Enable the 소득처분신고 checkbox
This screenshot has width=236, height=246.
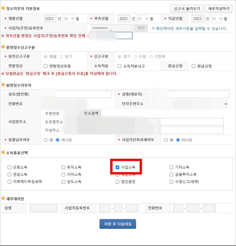point(119,66)
